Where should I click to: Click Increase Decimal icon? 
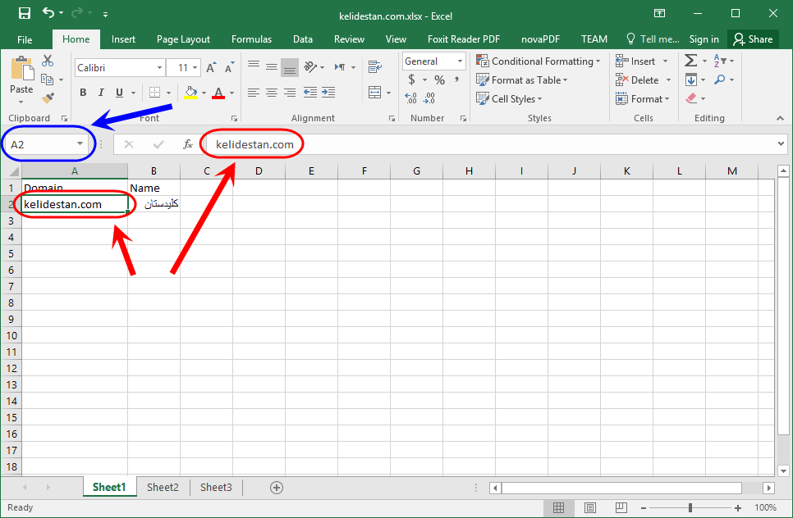coord(411,98)
